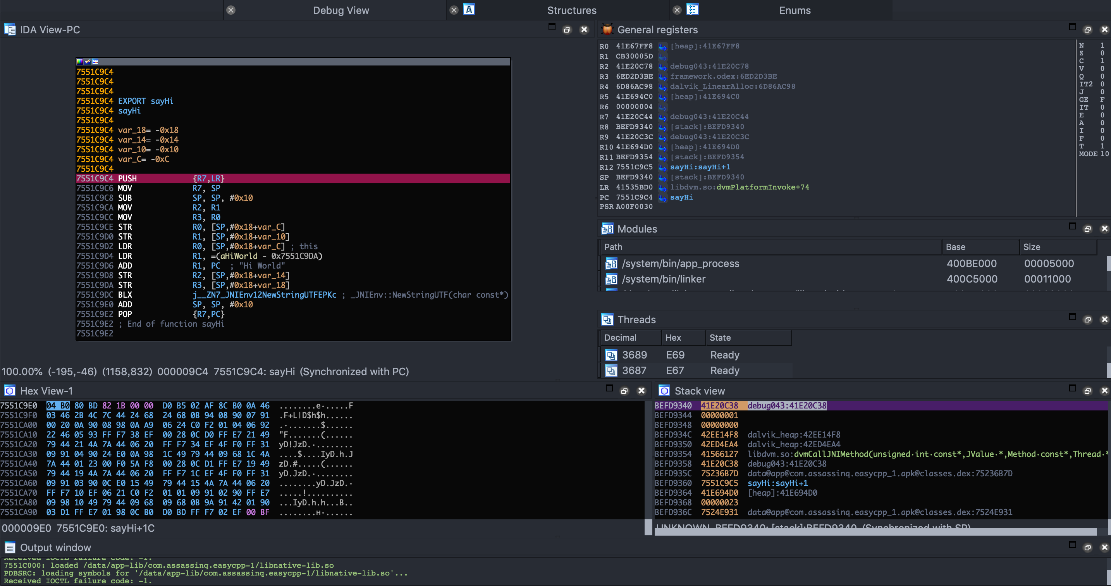The height and width of the screenshot is (586, 1111).
Task: Click the group nodes icon in graph header
Action: coord(95,62)
